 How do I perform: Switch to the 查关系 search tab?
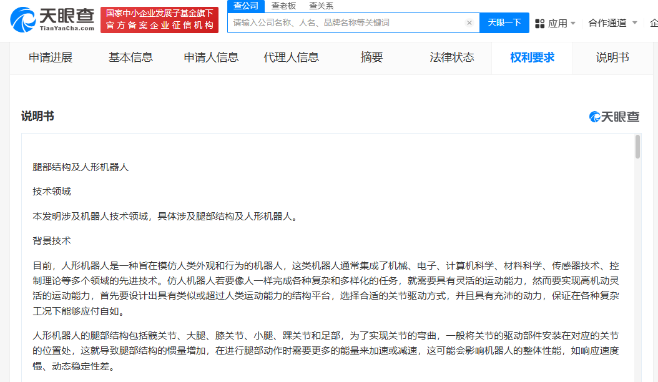(x=321, y=6)
